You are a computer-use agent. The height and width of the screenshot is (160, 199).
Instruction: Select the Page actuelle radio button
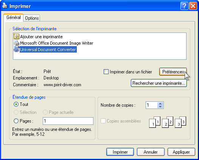(x=45, y=112)
